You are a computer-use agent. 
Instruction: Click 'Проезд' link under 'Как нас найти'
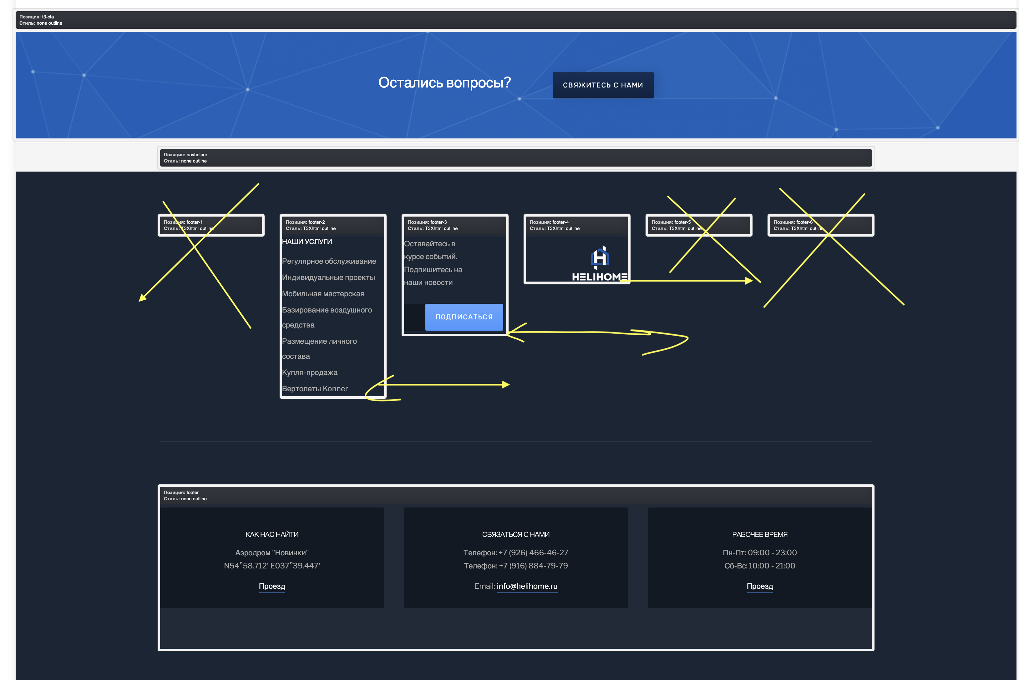click(x=272, y=586)
